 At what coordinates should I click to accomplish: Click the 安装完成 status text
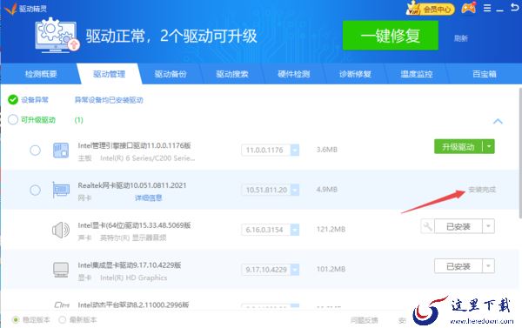coord(482,190)
